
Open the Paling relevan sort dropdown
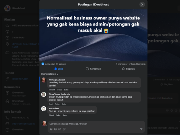click(50, 74)
